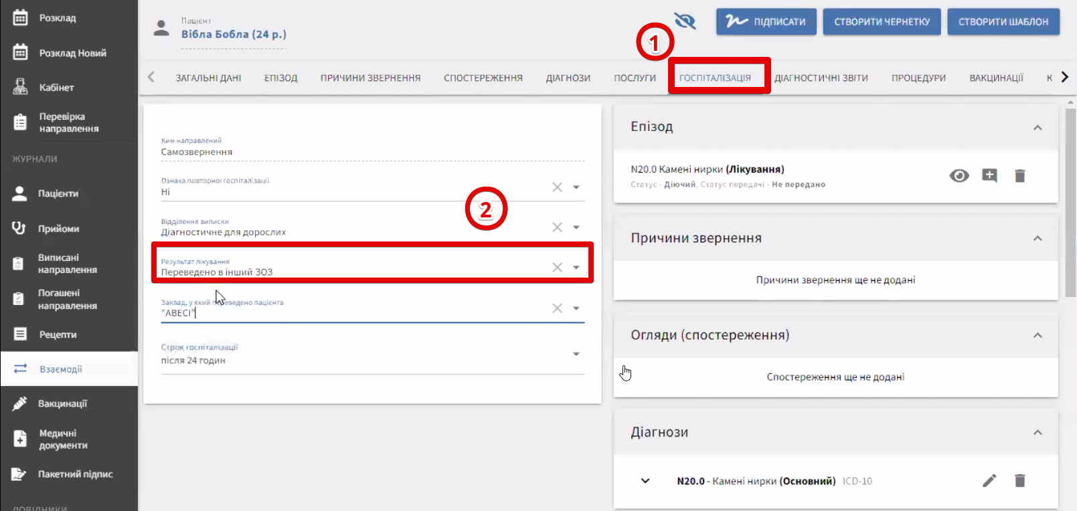Switch to the Спостереження tab

(x=483, y=78)
